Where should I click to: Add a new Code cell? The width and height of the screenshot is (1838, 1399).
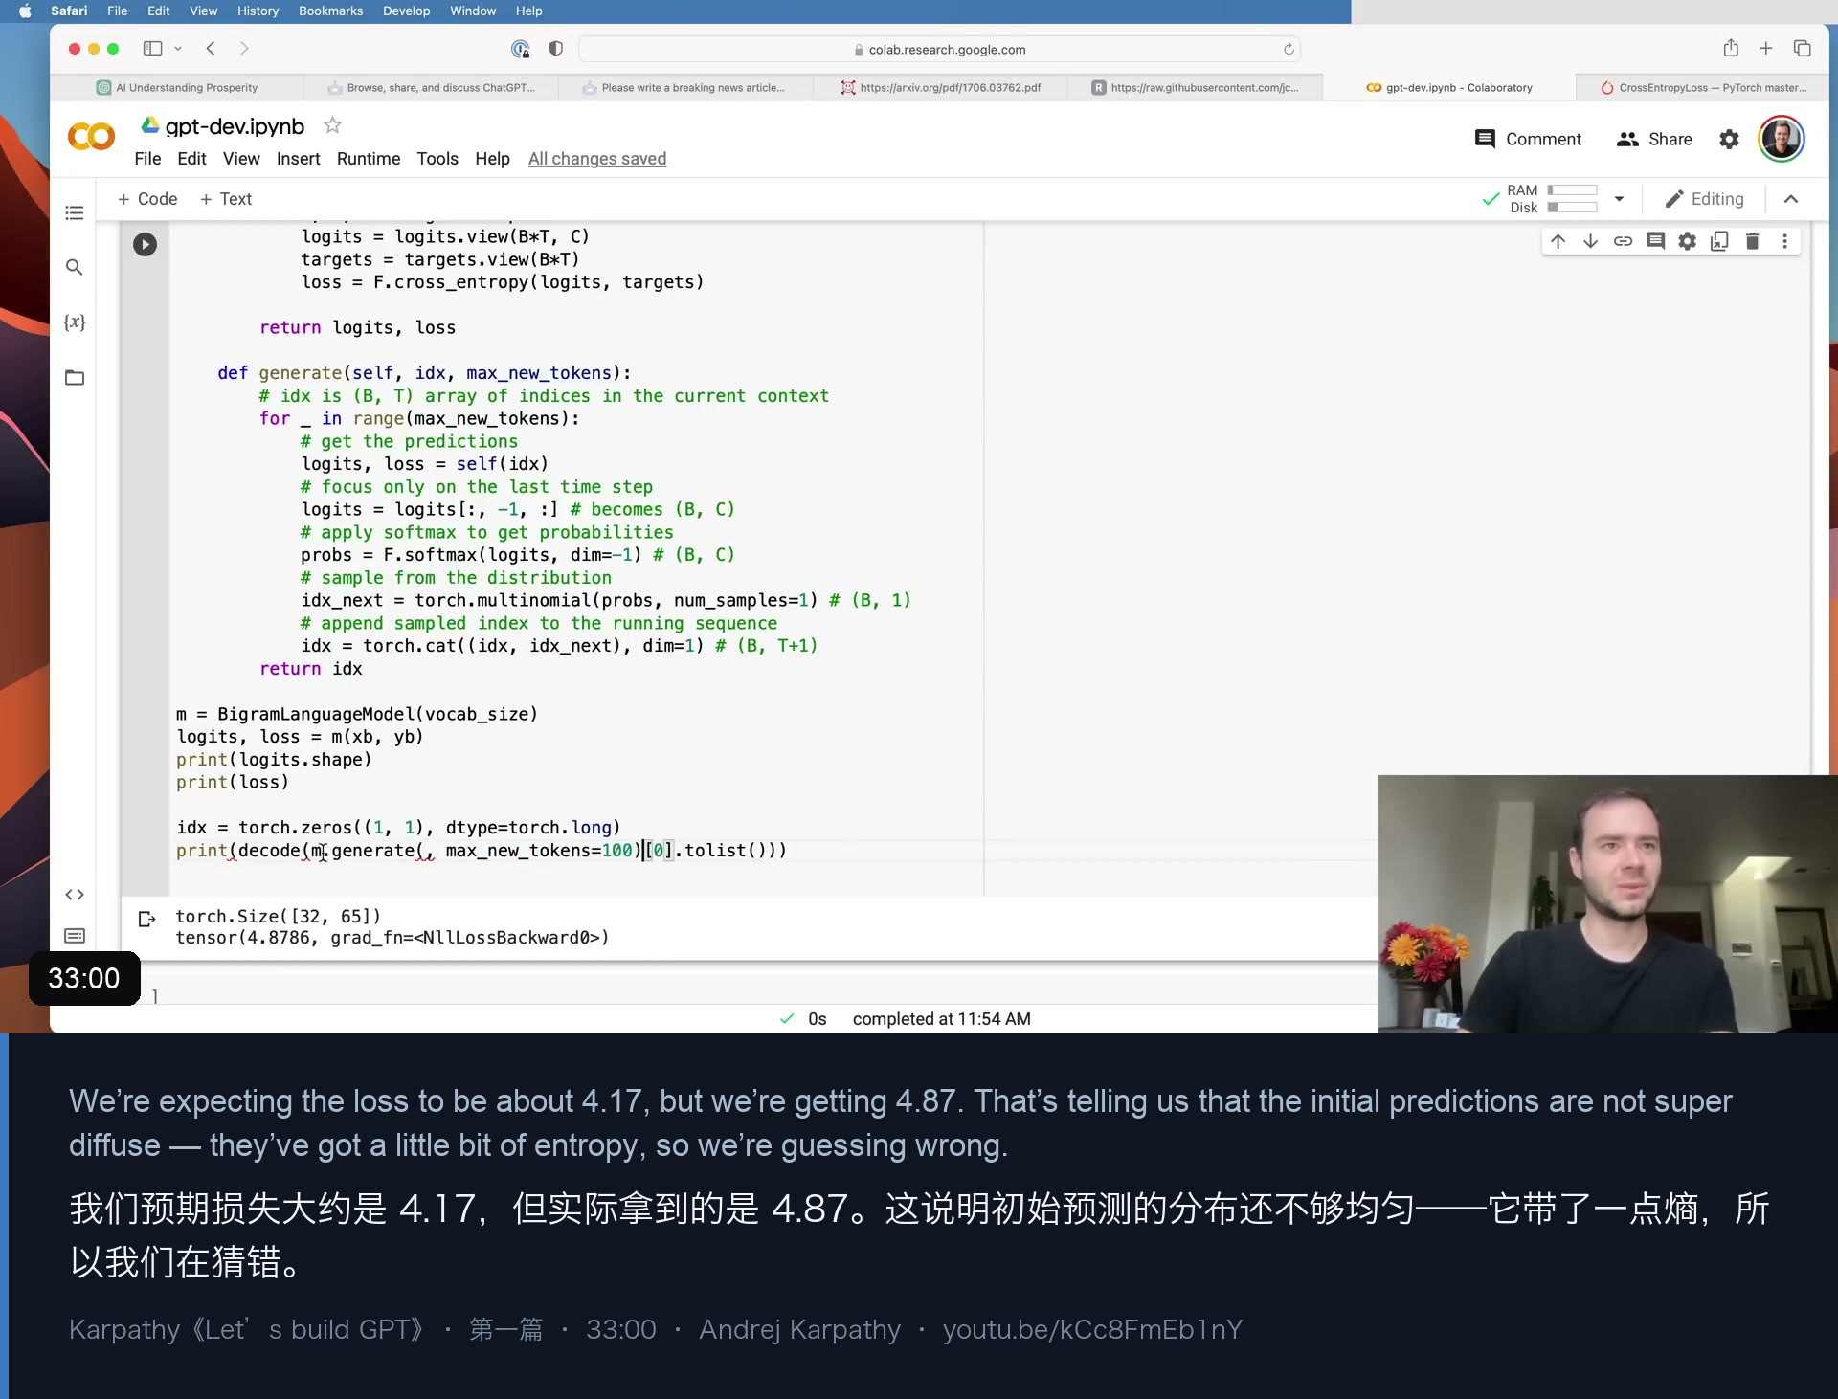[x=147, y=199]
